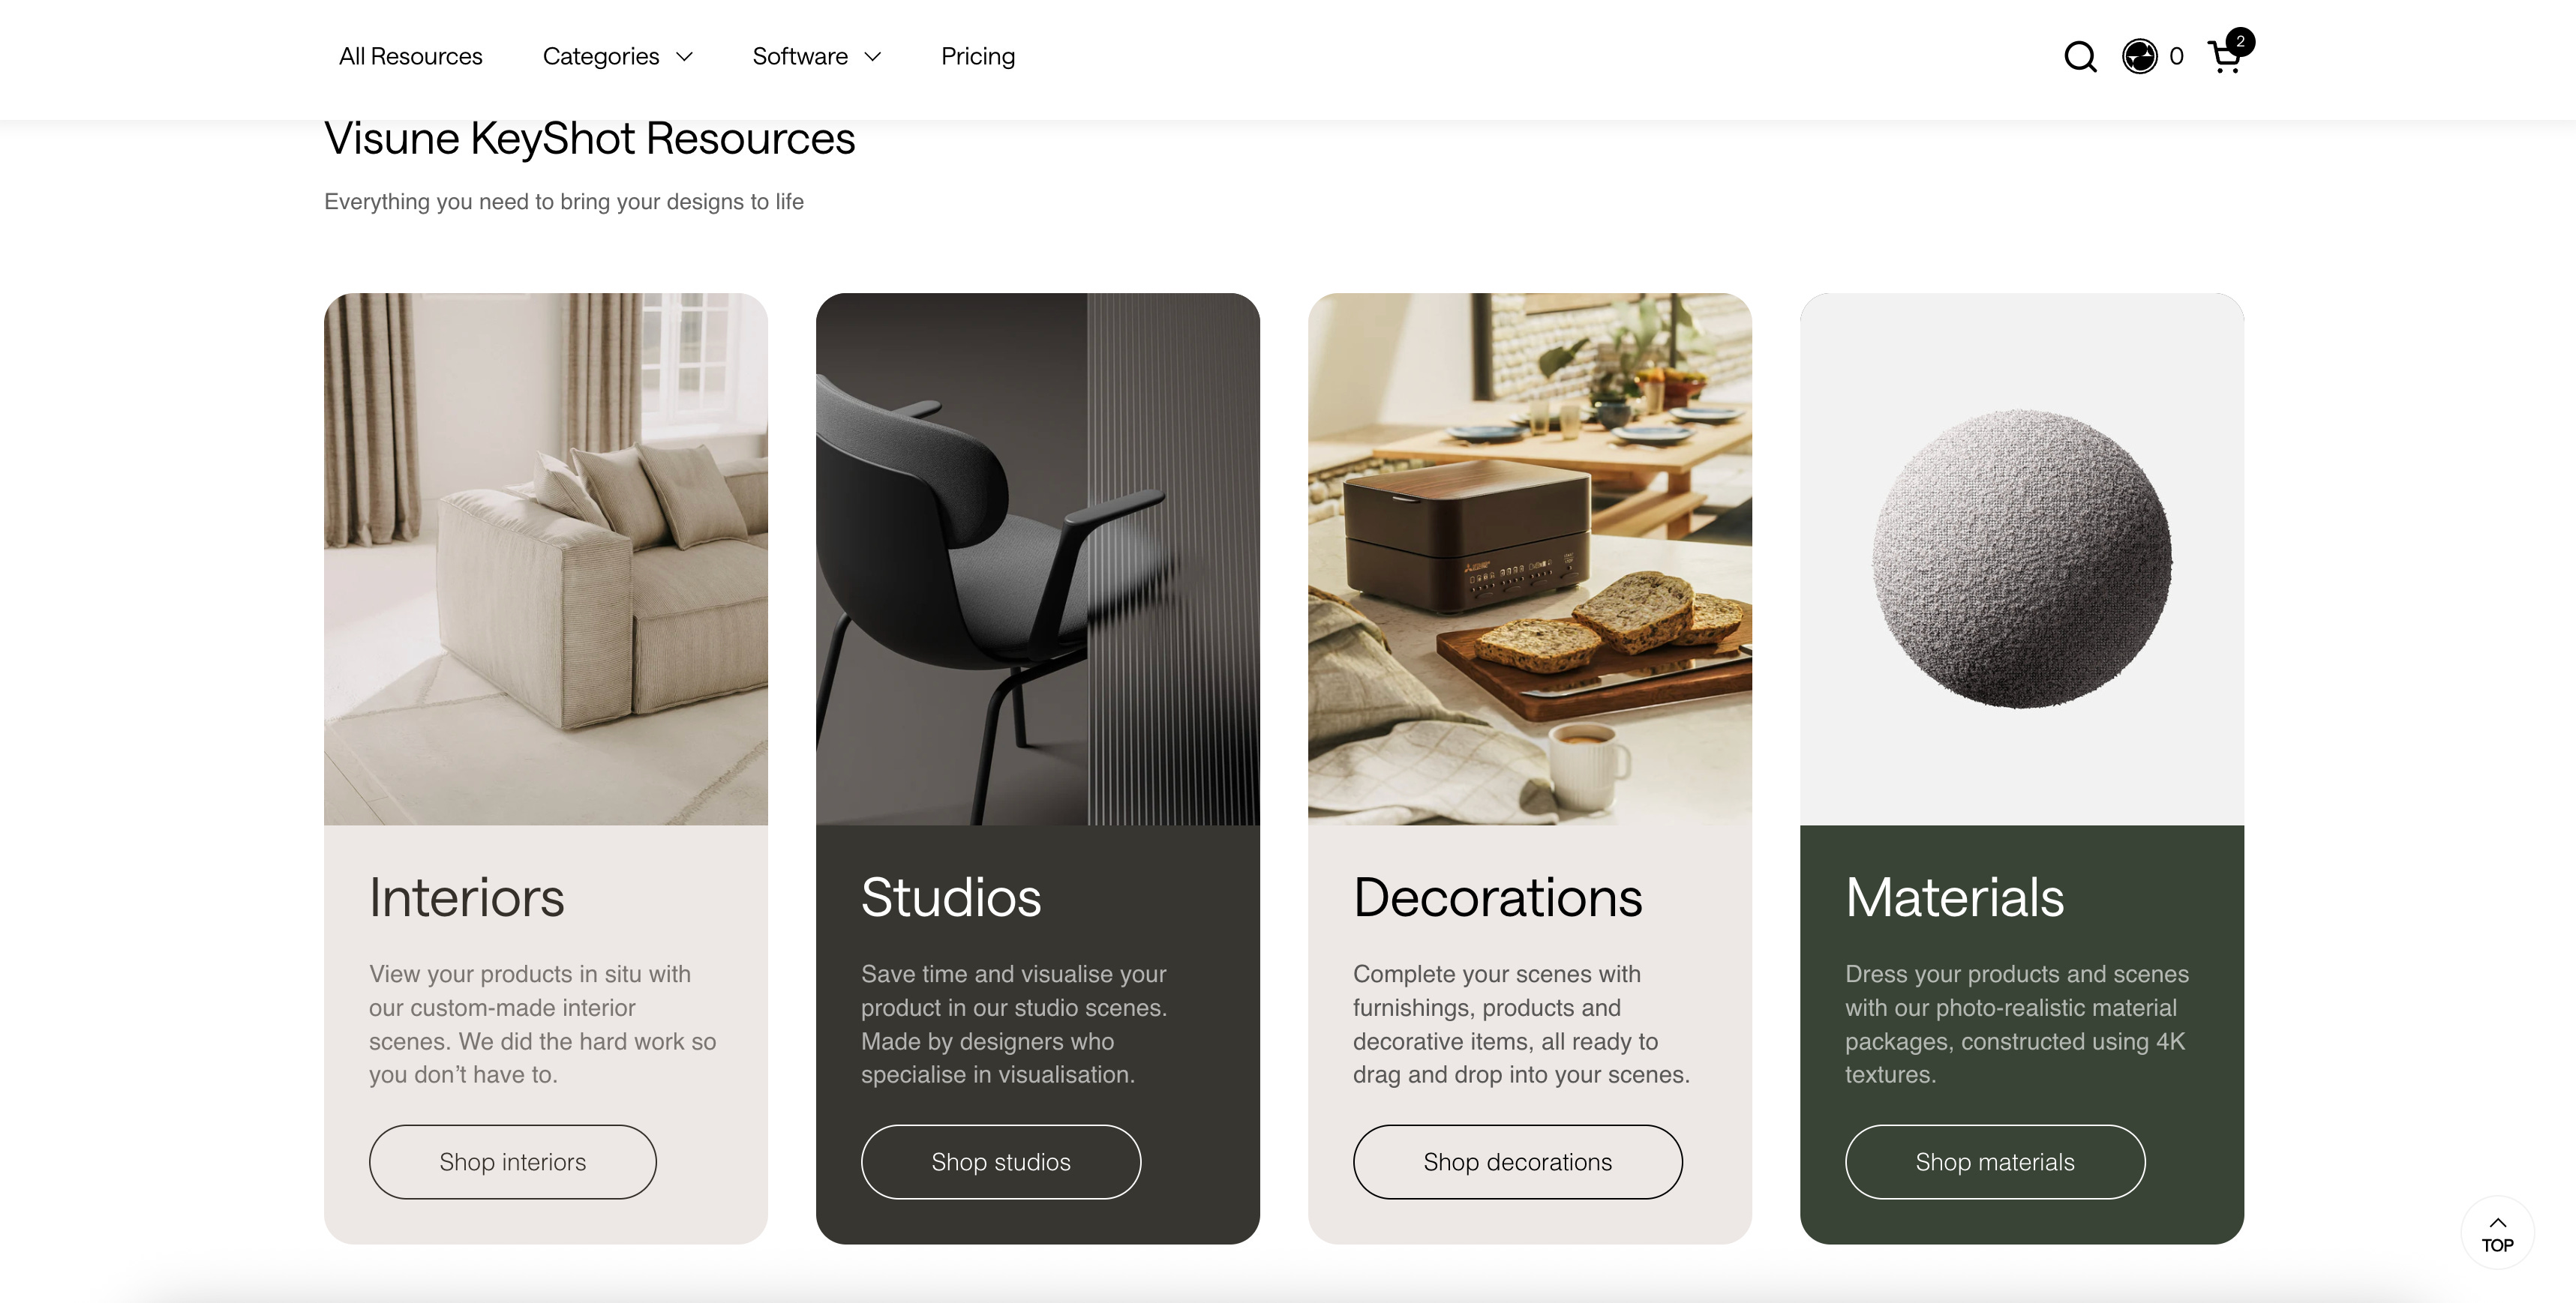Expand the Software chevron
The height and width of the screenshot is (1303, 2576).
point(873,57)
